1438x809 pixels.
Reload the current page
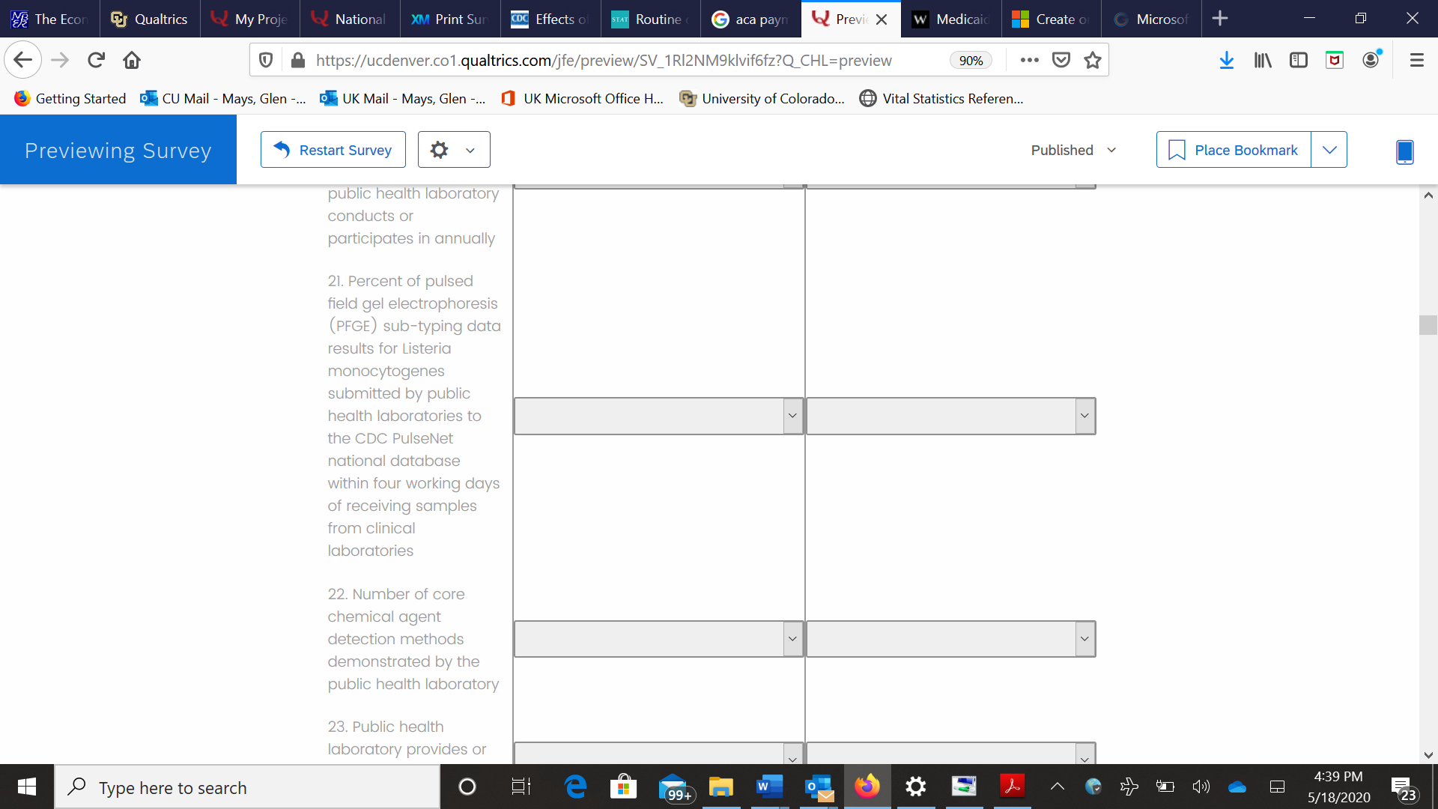pyautogui.click(x=96, y=60)
